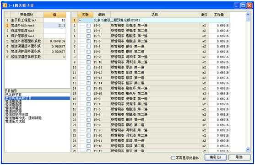Select 管道消毒冲洗、通球试验 in the list
255x165 pixels.
[23, 118]
